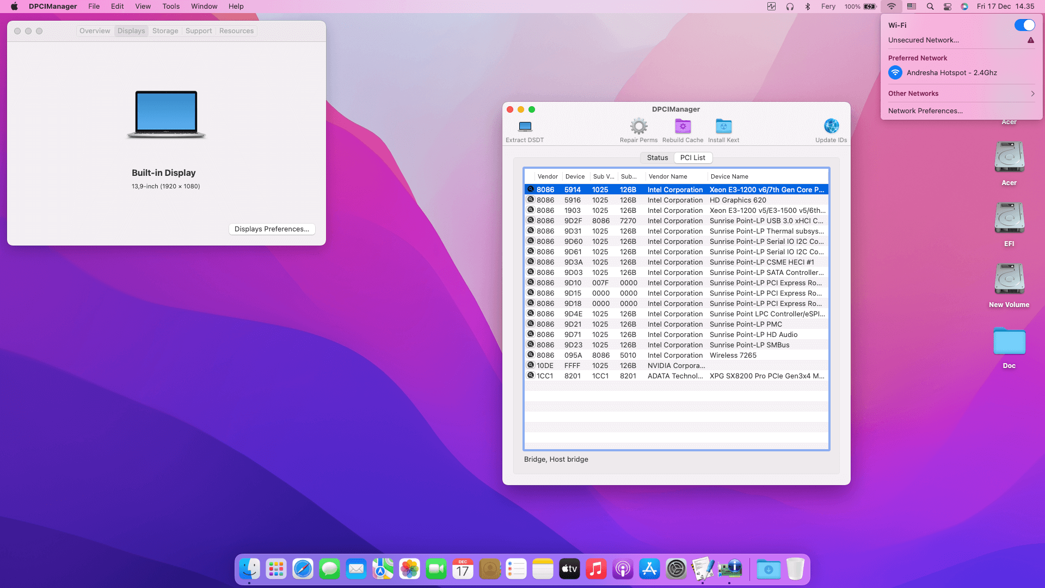Select the Sunrise Point-LP PMC row
Viewport: 1045px width, 588px height.
[677, 324]
